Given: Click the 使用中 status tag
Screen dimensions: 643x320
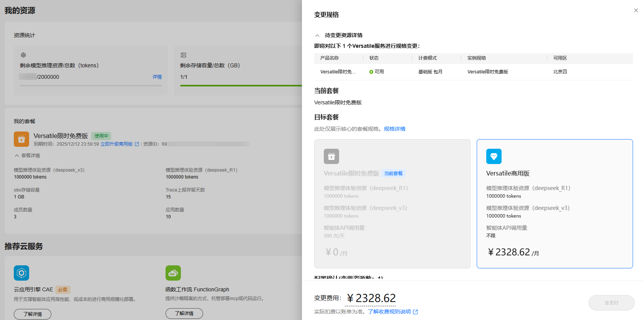Looking at the screenshot, I should pos(101,136).
